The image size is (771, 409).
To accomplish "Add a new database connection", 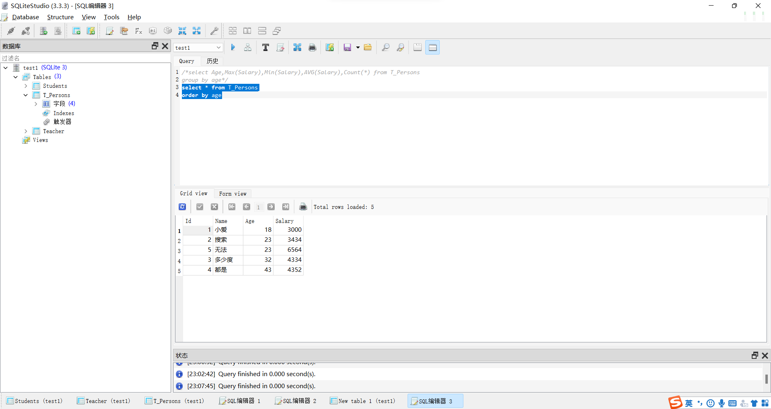I will [43, 31].
